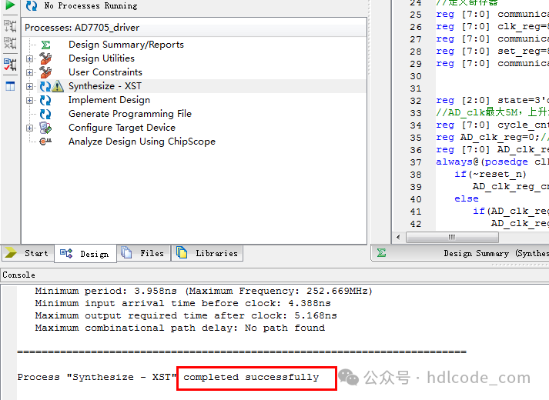Image resolution: width=549 pixels, height=400 pixels.
Task: Click the 'Minimum input arrival time' console line
Action: 182,303
